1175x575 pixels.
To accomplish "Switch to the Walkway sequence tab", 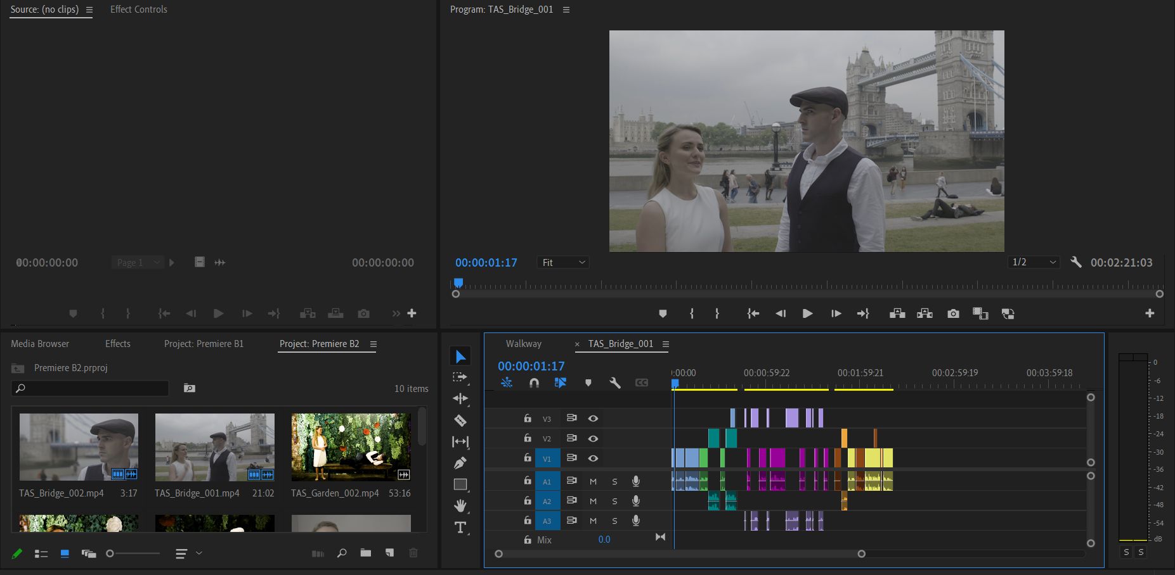I will click(524, 344).
